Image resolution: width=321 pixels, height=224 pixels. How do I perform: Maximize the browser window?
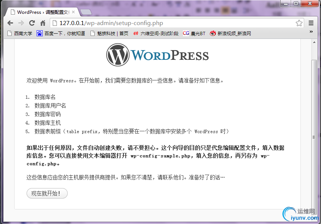[x=296, y=3]
